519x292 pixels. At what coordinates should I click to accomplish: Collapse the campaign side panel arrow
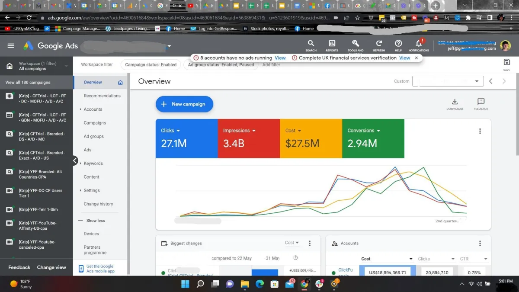click(x=75, y=161)
